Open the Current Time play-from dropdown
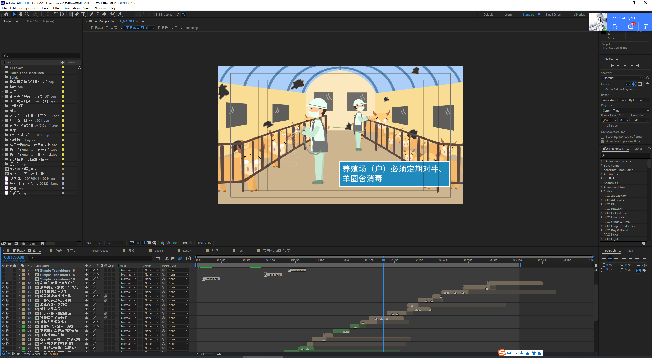Screen dimensions: 652x358 [x=626, y=111]
